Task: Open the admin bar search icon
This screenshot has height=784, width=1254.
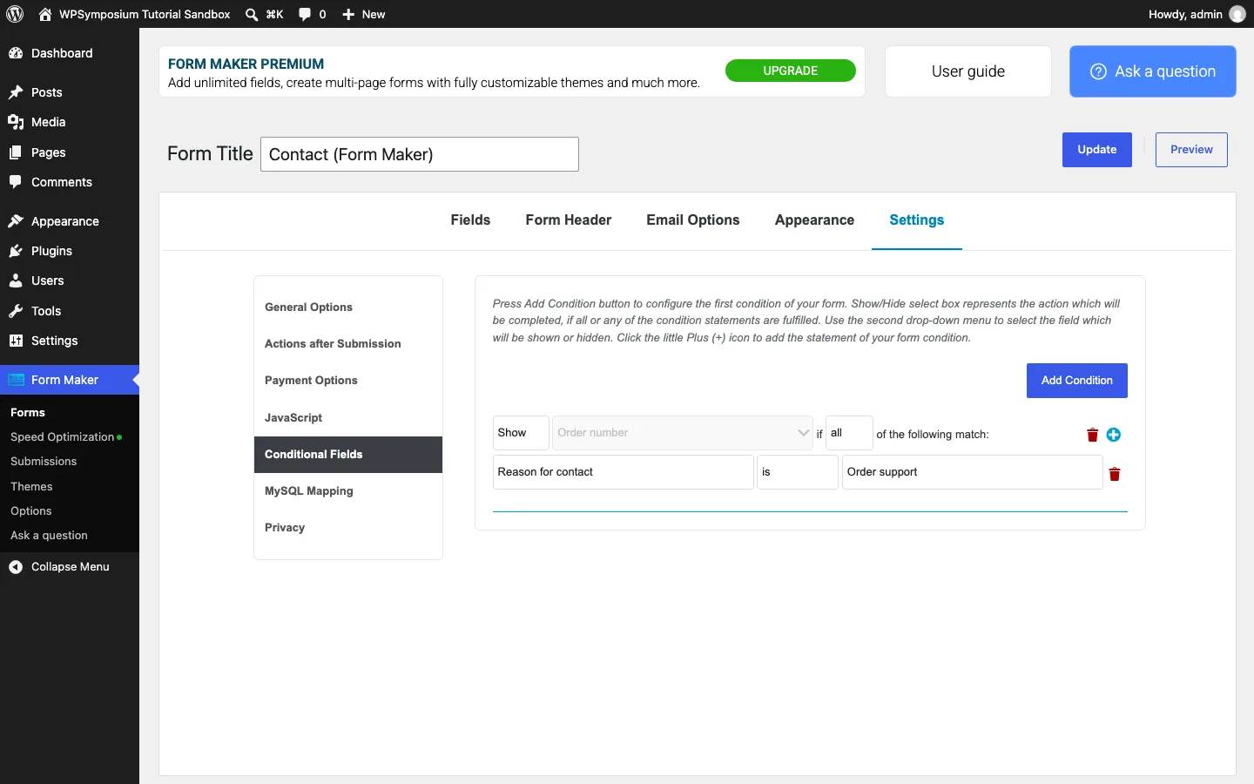Action: coord(252,14)
